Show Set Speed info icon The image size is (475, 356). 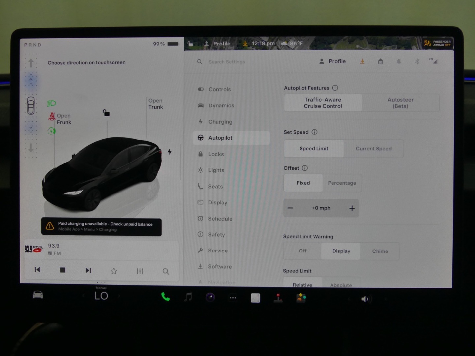coord(314,132)
